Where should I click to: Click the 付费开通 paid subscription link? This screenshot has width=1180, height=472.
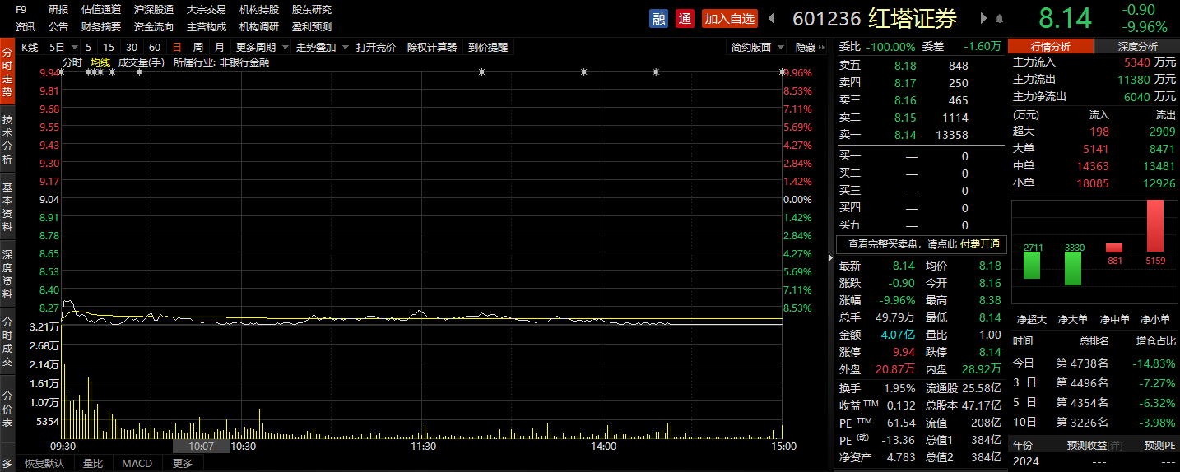979,244
